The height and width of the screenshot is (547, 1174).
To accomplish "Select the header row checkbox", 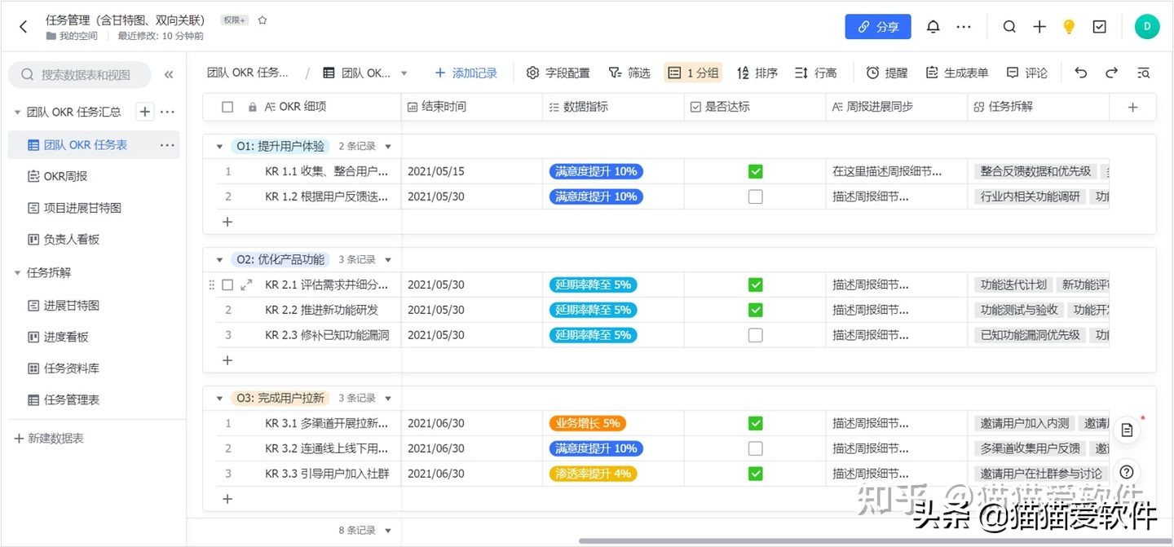I will (x=228, y=107).
